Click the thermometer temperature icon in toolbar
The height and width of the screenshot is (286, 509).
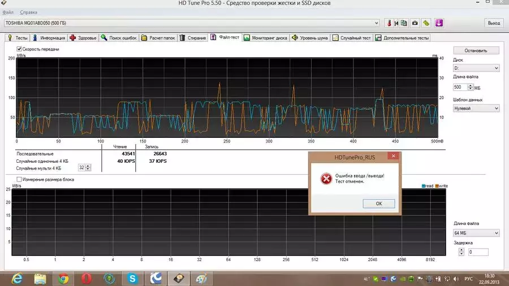(x=389, y=23)
